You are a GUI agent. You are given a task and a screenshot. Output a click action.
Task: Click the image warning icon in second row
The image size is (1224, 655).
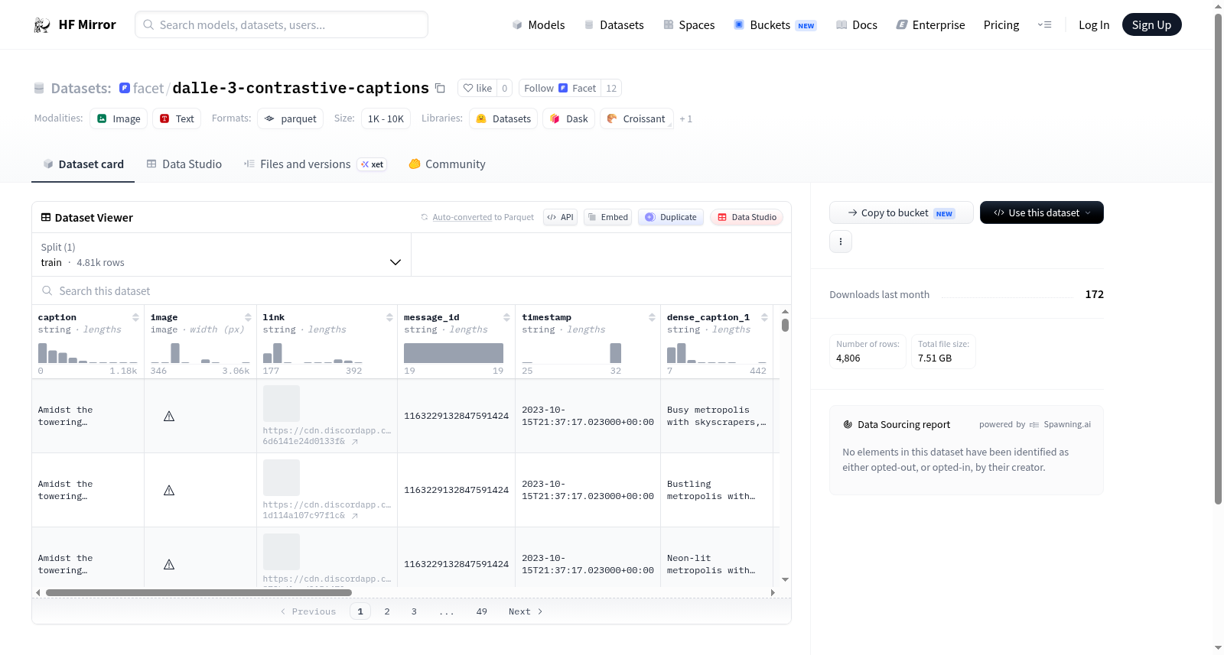(x=169, y=491)
